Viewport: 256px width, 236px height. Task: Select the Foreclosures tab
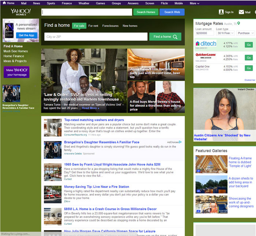(110, 26)
